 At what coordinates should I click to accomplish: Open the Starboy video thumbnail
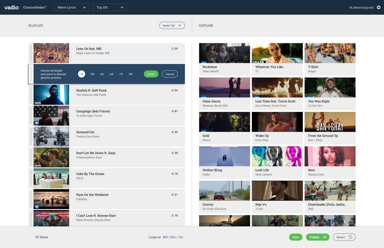[51, 95]
